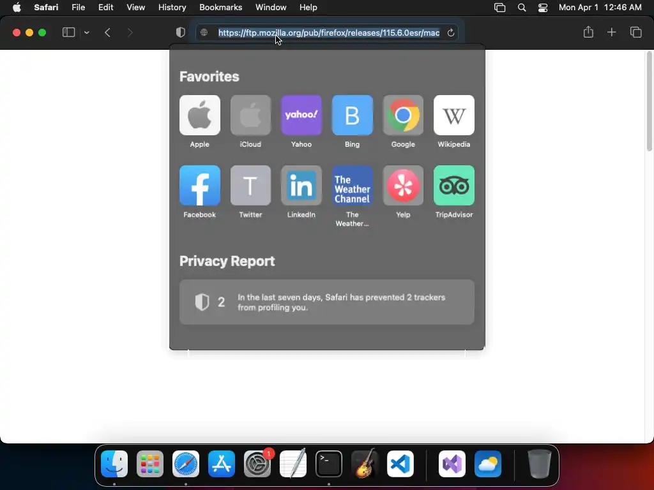Open Safari from the Dock
This screenshot has height=490, width=654.
[x=186, y=464]
